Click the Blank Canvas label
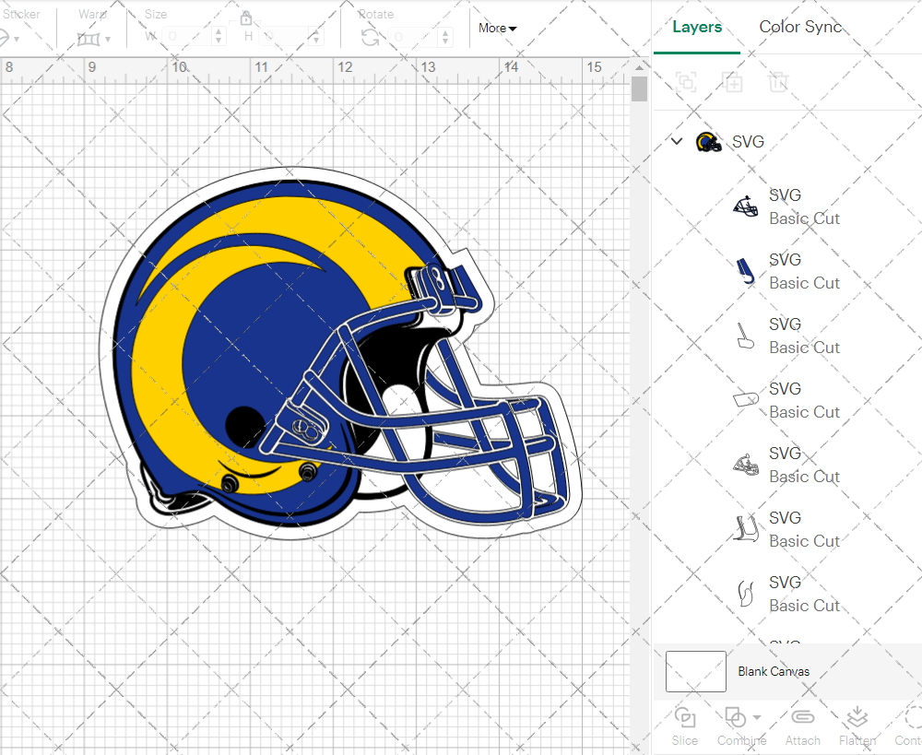 pos(774,671)
